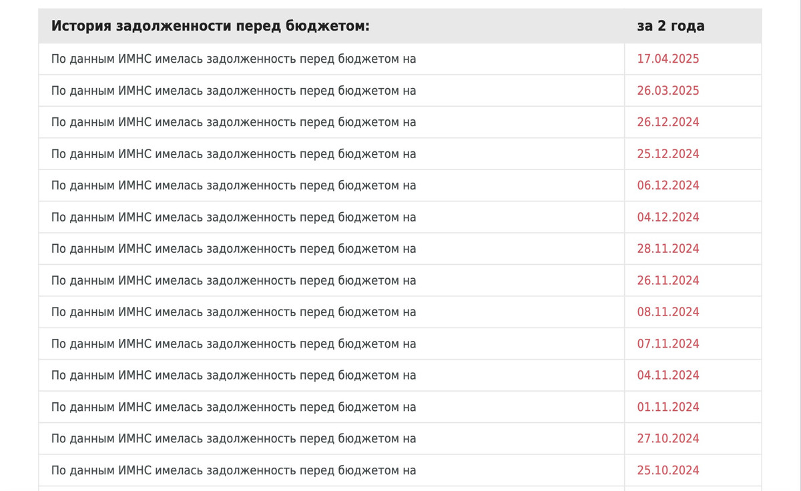The image size is (801, 491).
Task: Click the 'История задолженности перед бюджетом' header
Action: point(210,26)
